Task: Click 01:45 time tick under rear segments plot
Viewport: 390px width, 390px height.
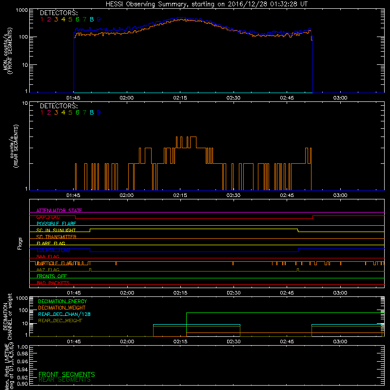Action: tap(74, 195)
